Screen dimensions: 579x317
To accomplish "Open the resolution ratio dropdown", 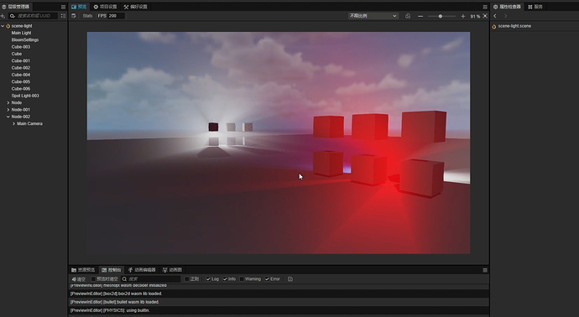I will tap(373, 16).
